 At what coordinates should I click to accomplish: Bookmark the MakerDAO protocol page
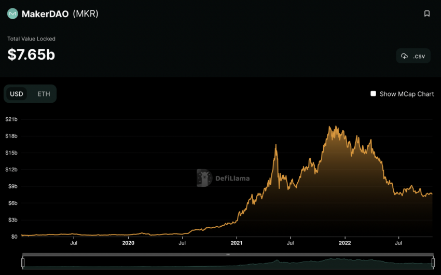pos(427,14)
